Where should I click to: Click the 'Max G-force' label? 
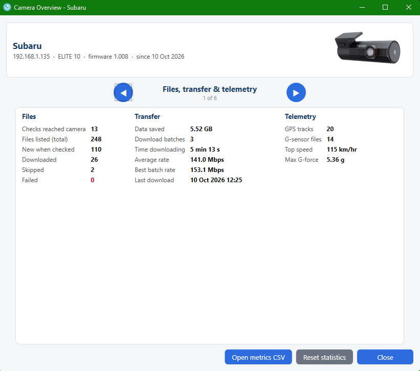click(301, 160)
